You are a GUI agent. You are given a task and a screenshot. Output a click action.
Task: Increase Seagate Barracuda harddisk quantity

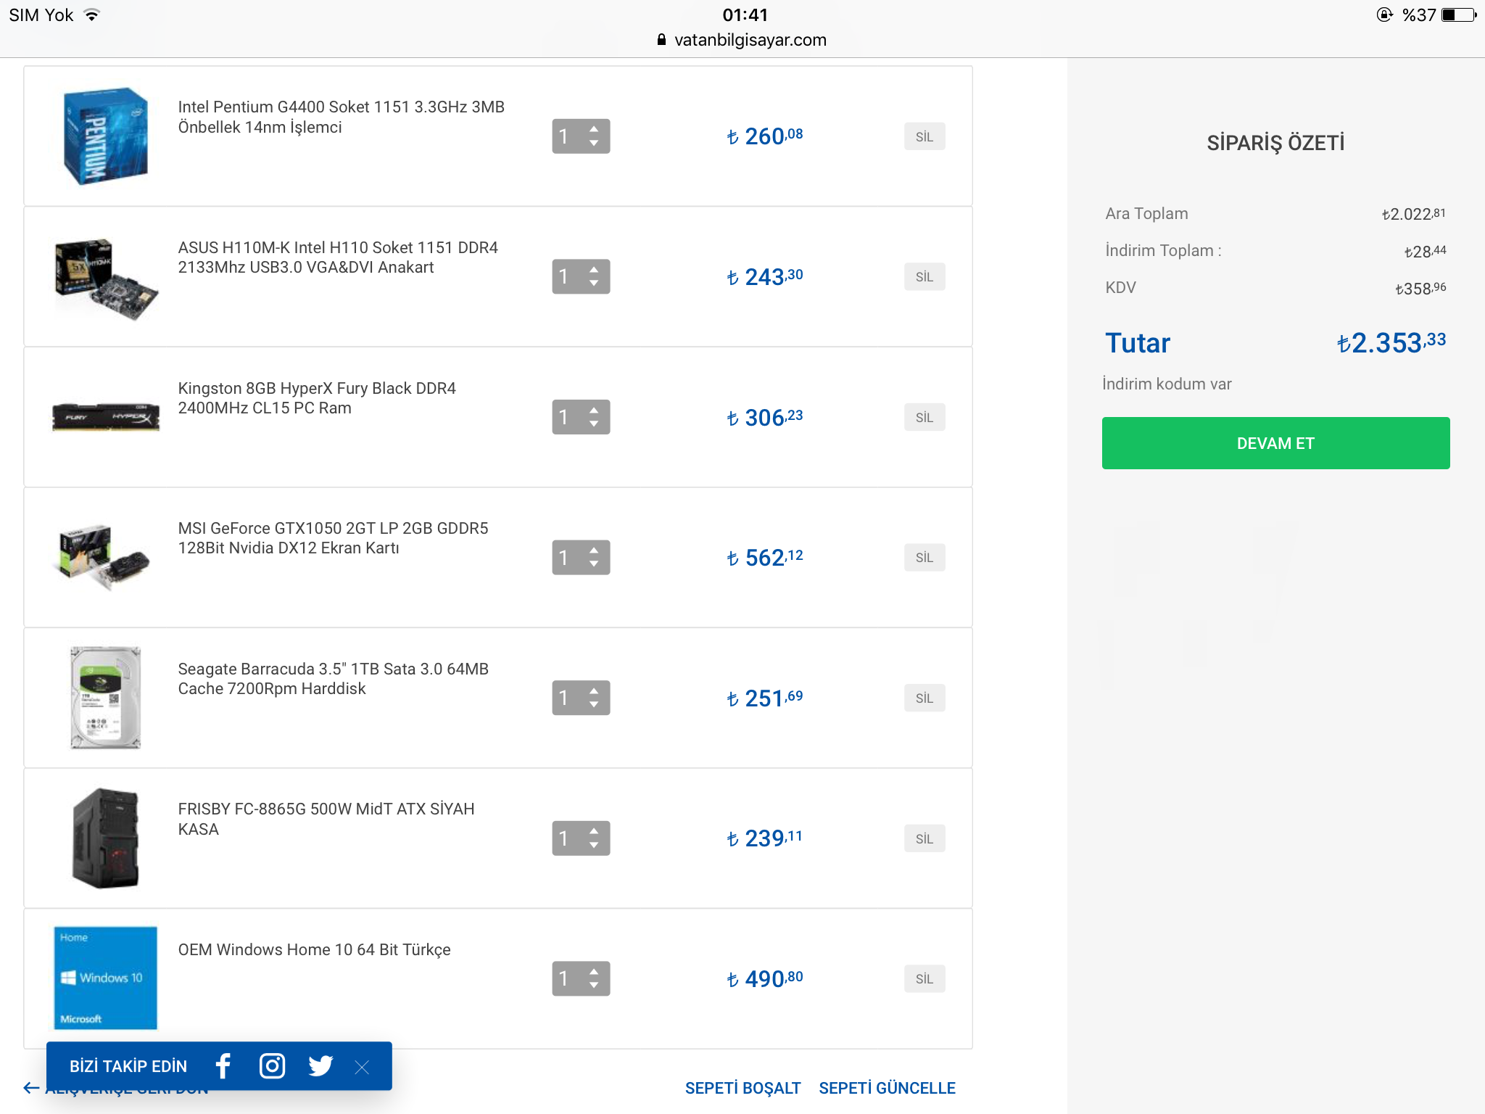point(594,690)
